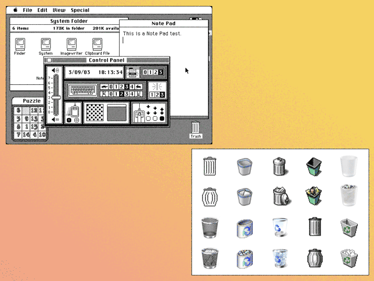Open the Finder icon in System Folder

[20, 44]
